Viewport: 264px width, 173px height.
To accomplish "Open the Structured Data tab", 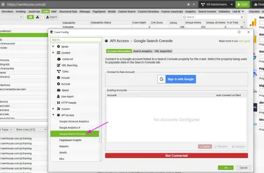I will click(x=68, y=11).
